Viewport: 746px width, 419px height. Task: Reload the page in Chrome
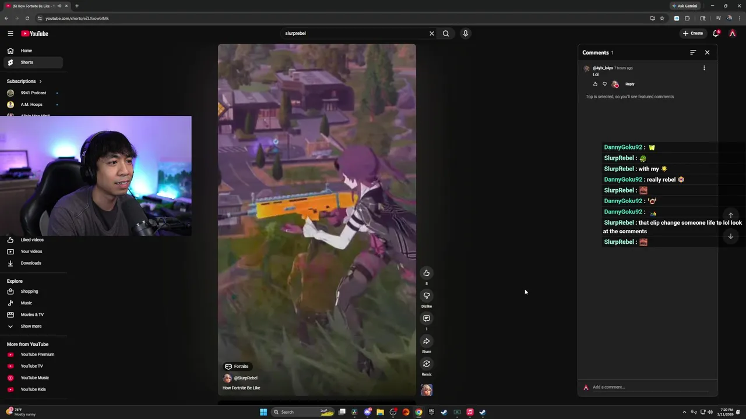click(x=27, y=18)
